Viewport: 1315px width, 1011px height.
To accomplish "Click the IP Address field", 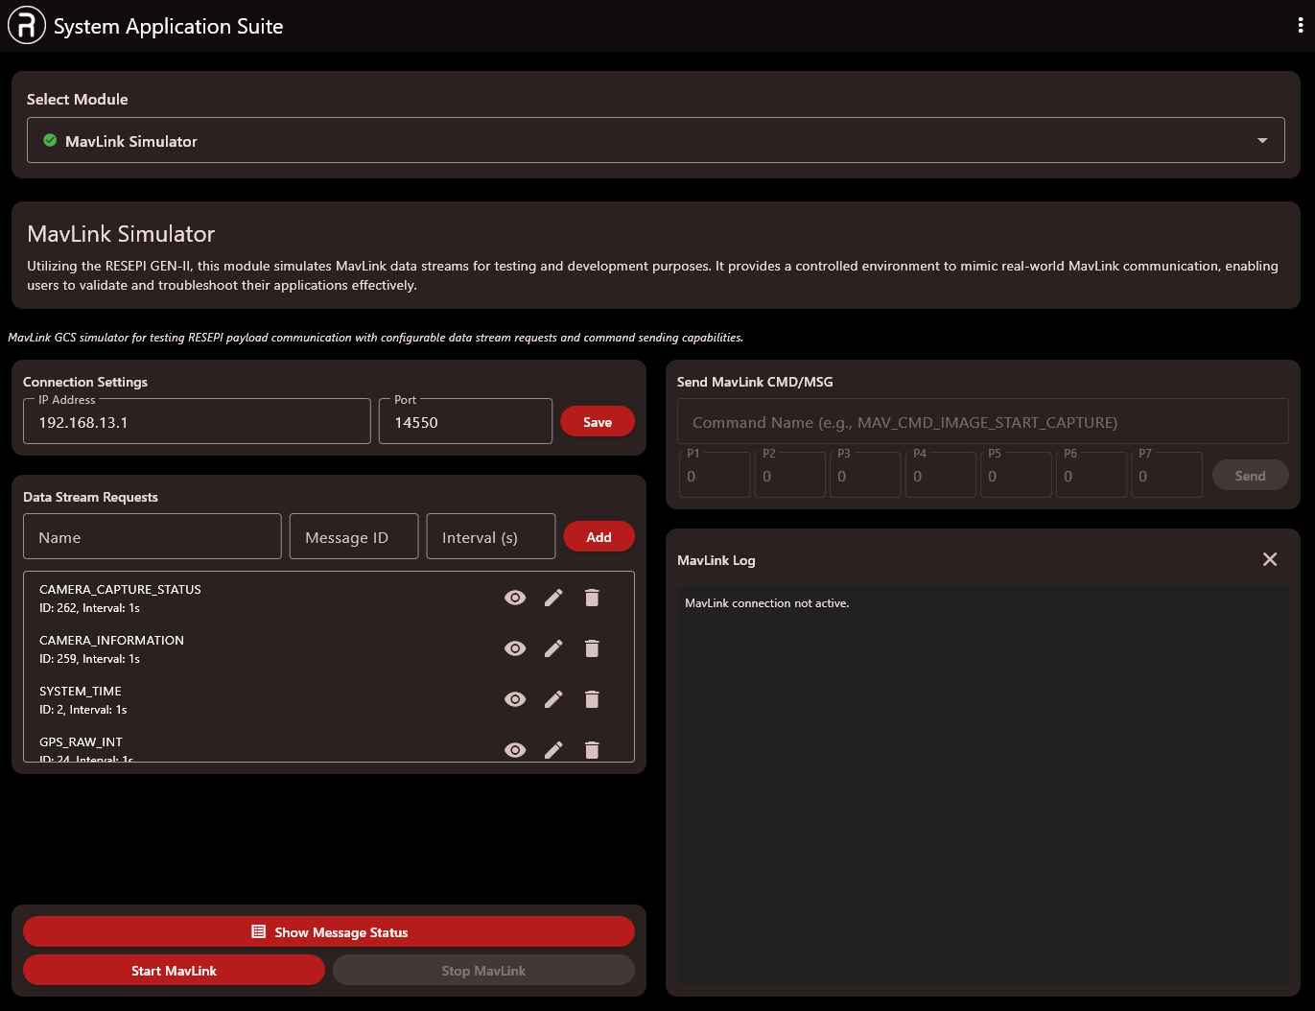I will [x=197, y=422].
